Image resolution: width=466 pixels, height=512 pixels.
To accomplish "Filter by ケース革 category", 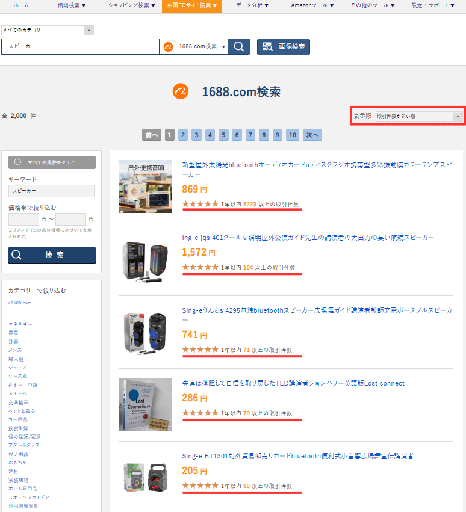I will pos(18,376).
